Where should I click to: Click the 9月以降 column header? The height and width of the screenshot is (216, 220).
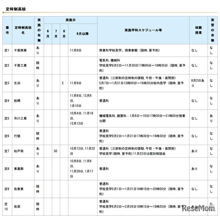click(82, 34)
